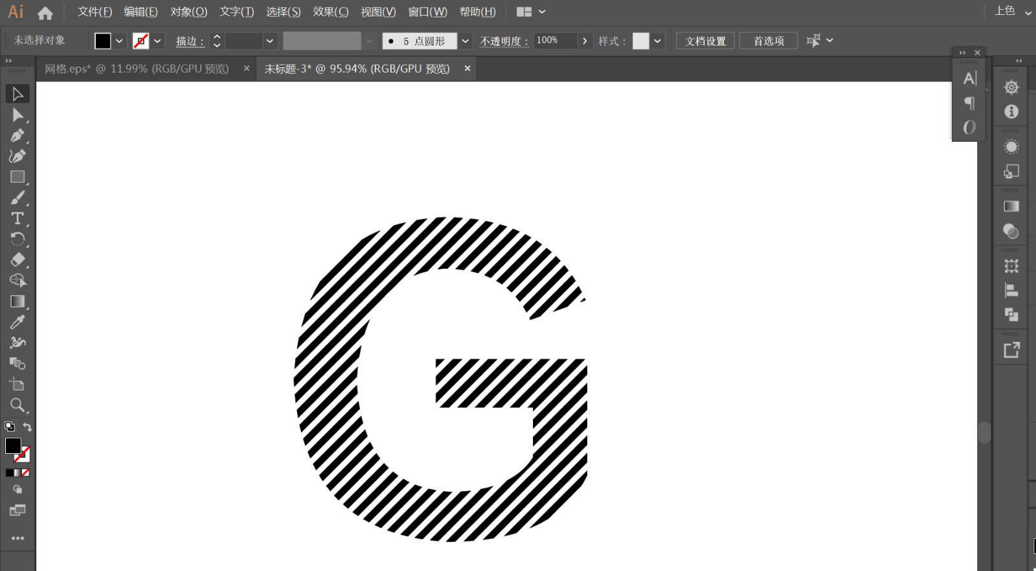Open the fill color dropdown arrow
This screenshot has height=571, width=1036.
(119, 41)
